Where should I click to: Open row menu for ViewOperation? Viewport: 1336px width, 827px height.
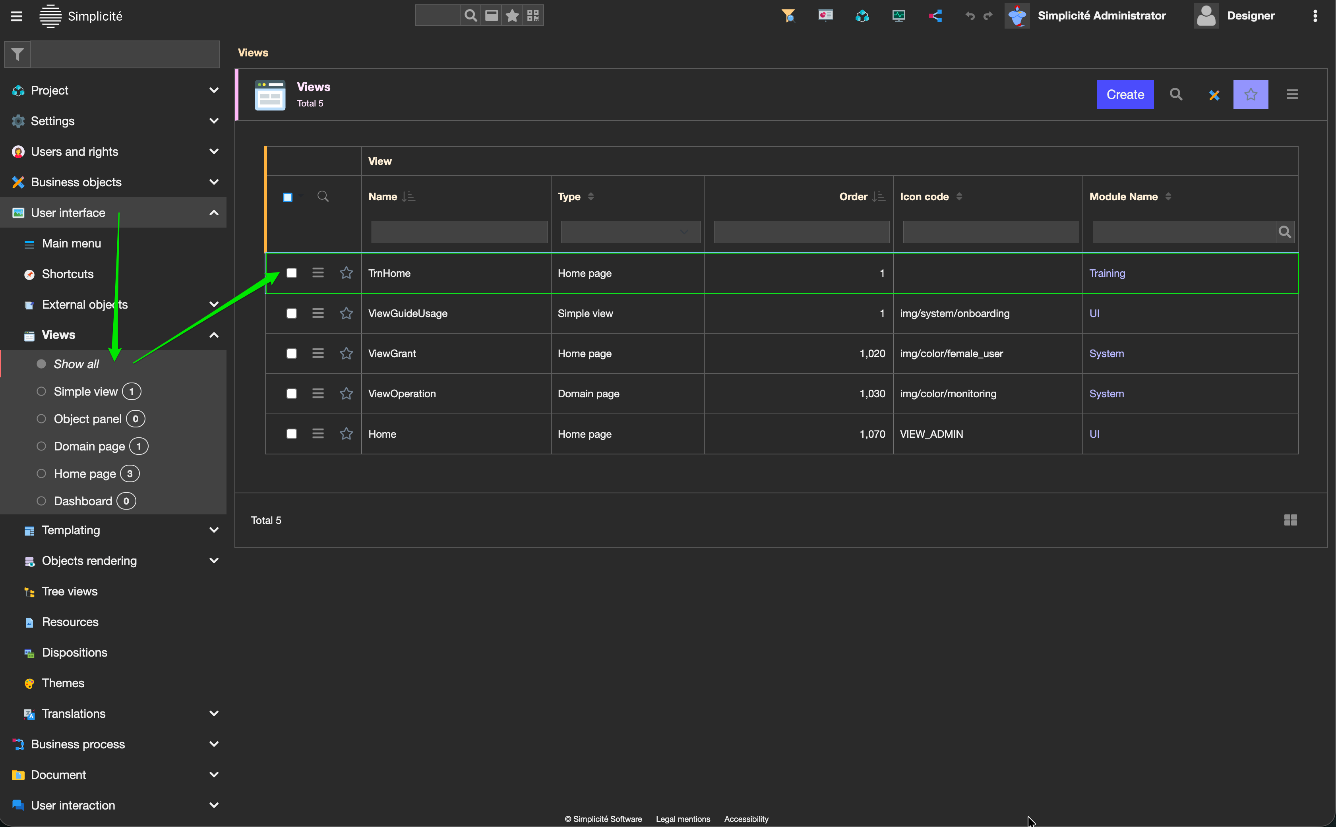tap(318, 393)
